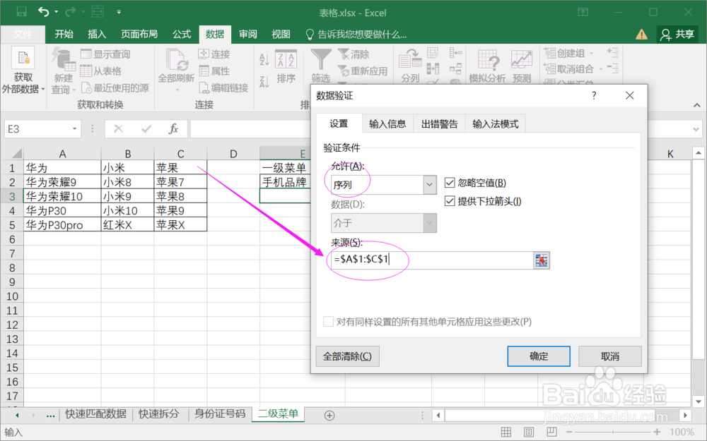
Task: Expand the formula bar chevron
Action: [696, 130]
